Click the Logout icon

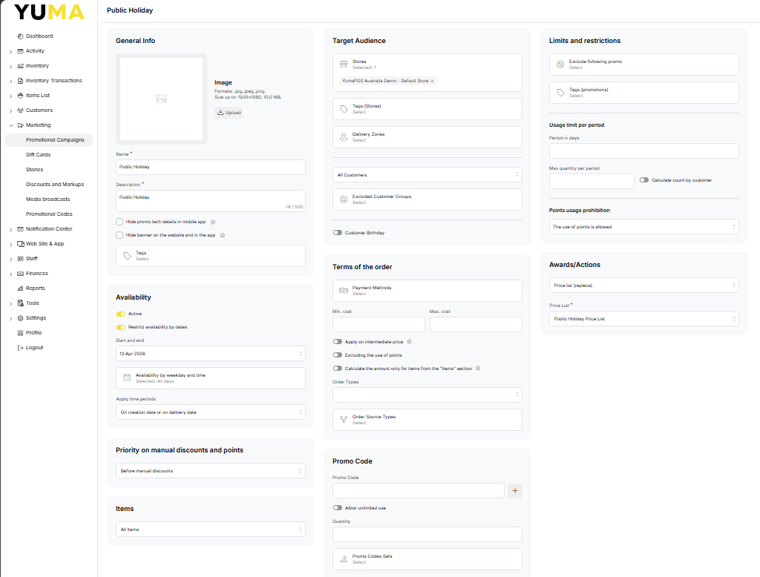20,348
